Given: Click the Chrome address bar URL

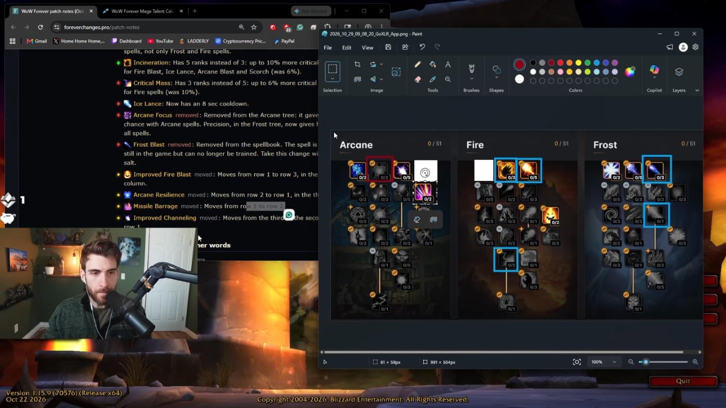Looking at the screenshot, I should 102,27.
